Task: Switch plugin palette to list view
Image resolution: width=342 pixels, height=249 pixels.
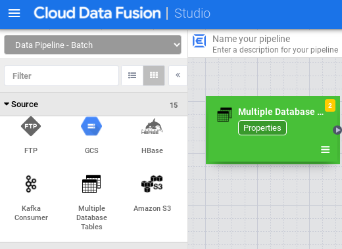Action: tap(132, 76)
